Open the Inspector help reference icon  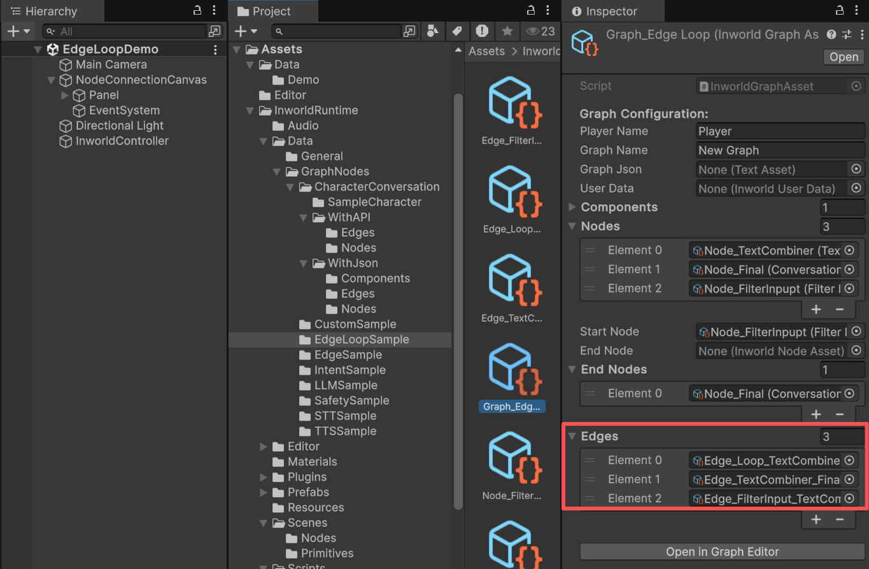pyautogui.click(x=831, y=35)
